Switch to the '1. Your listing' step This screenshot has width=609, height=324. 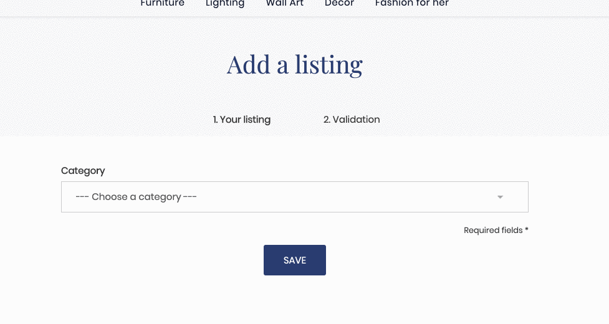(242, 120)
